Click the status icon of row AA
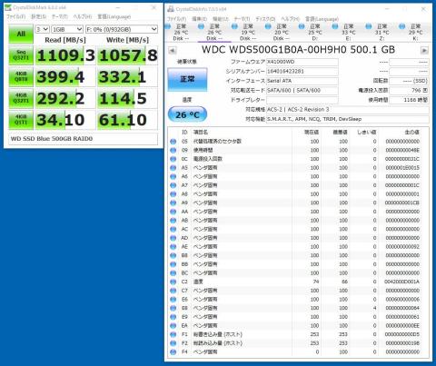The height and width of the screenshot is (366, 436). point(173,212)
